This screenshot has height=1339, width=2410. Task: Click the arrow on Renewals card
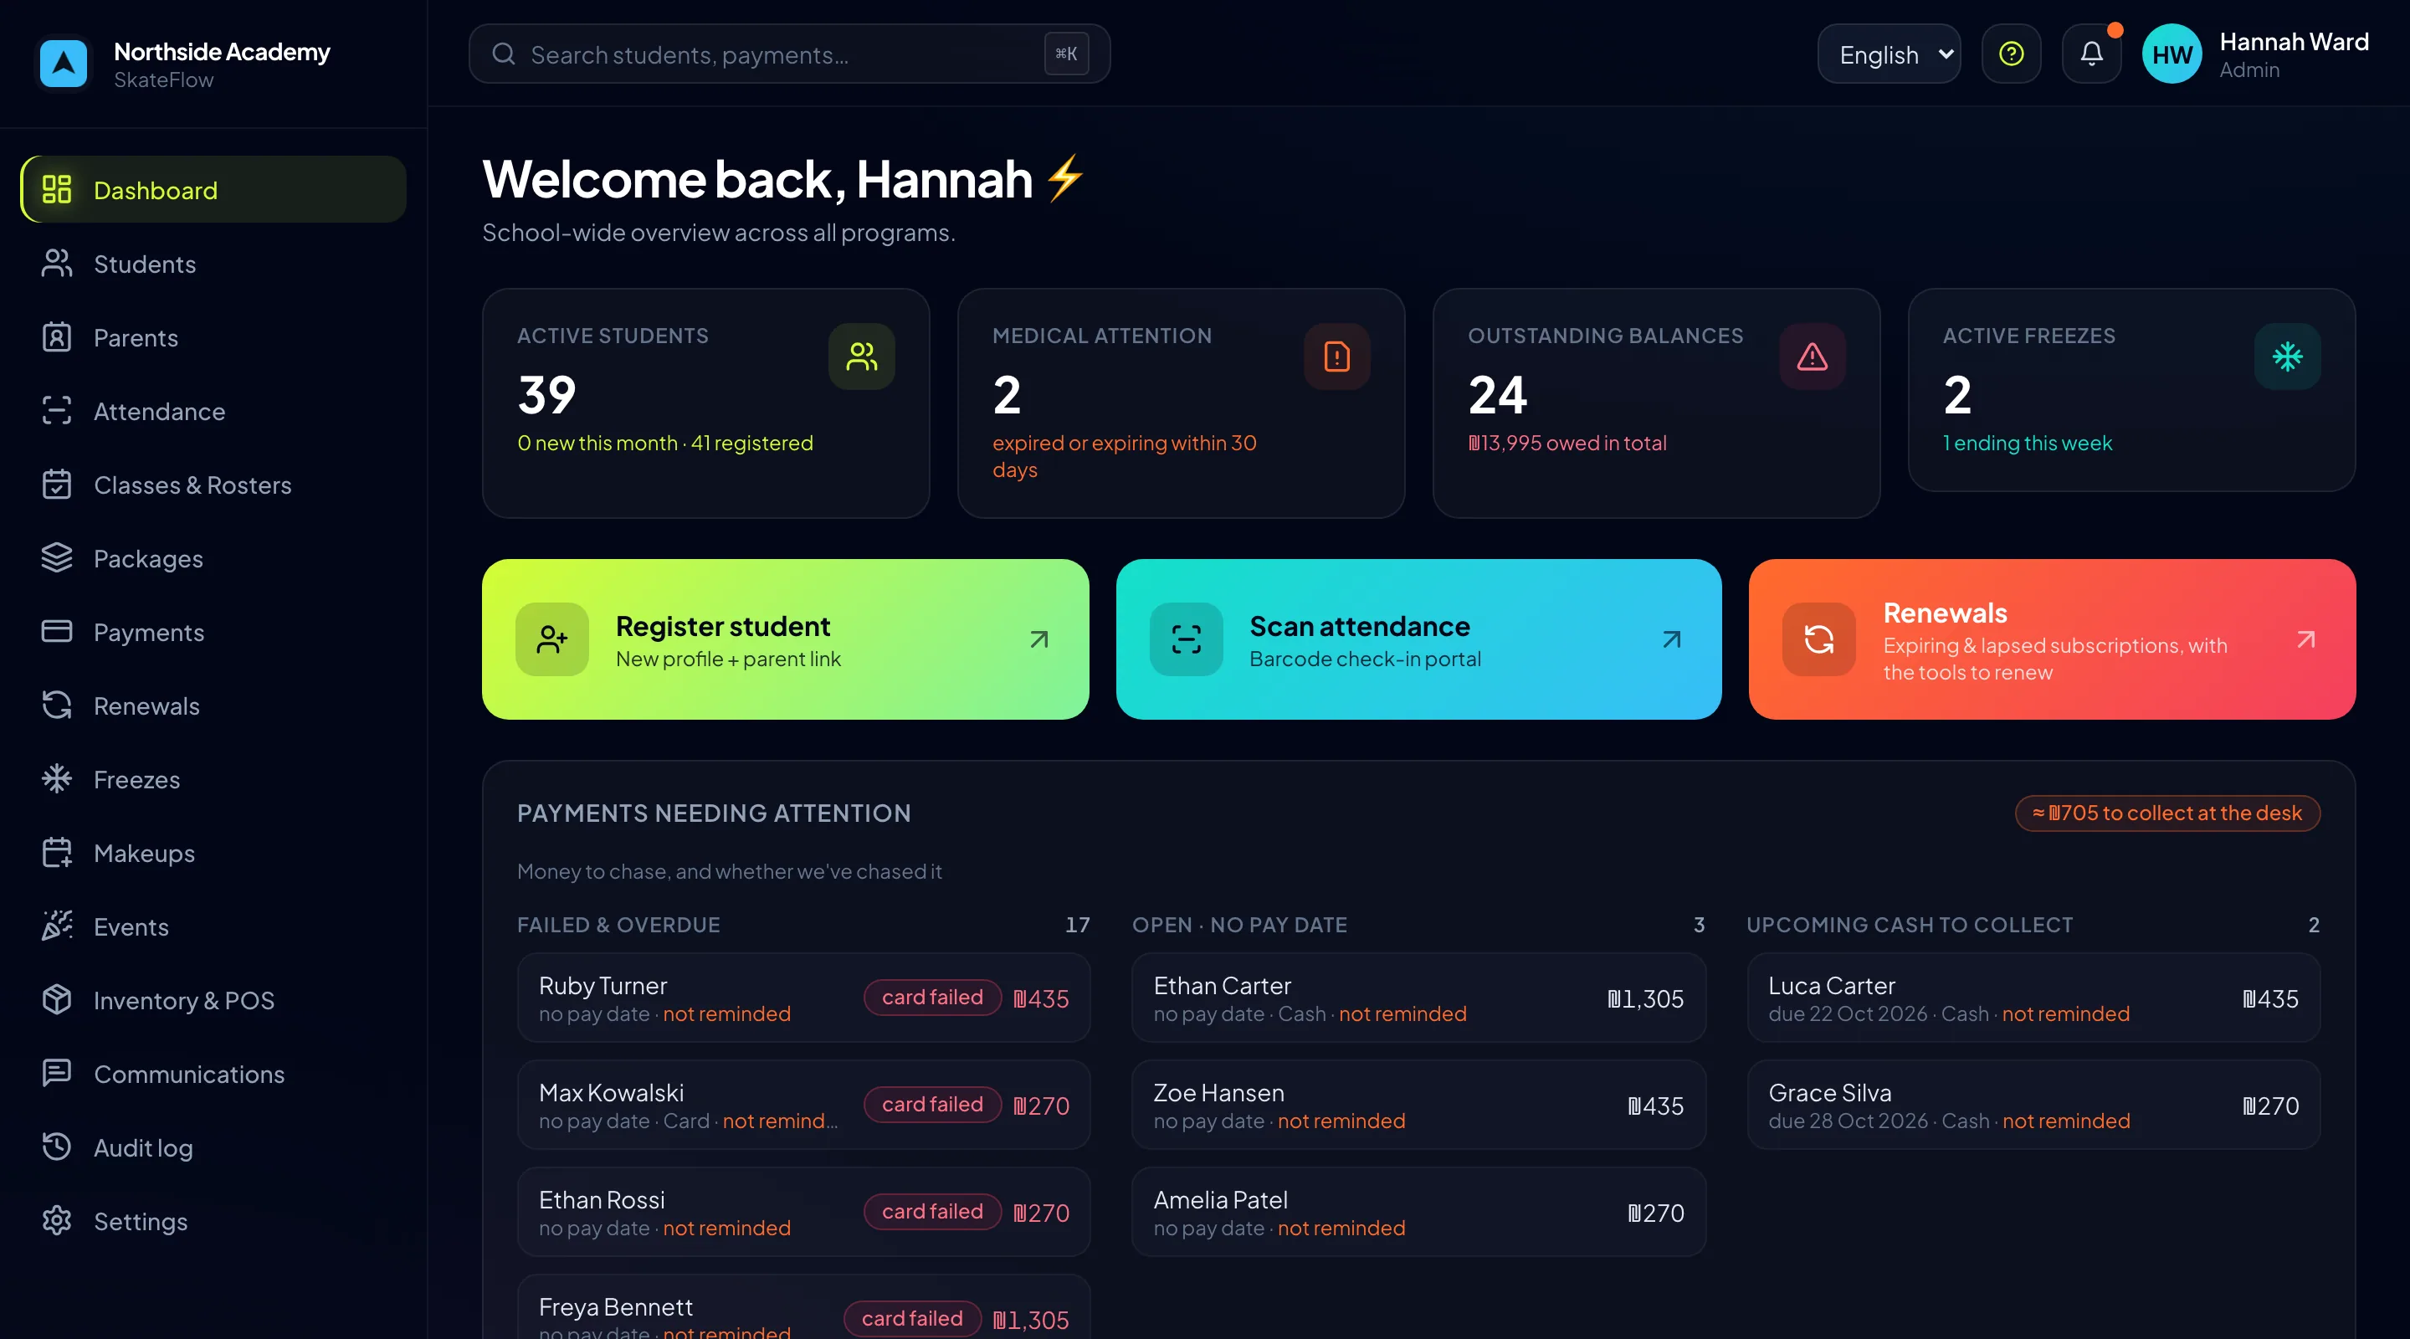pyautogui.click(x=2305, y=639)
